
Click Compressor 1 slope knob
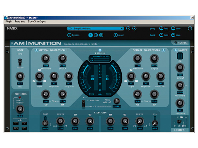point(39,76)
